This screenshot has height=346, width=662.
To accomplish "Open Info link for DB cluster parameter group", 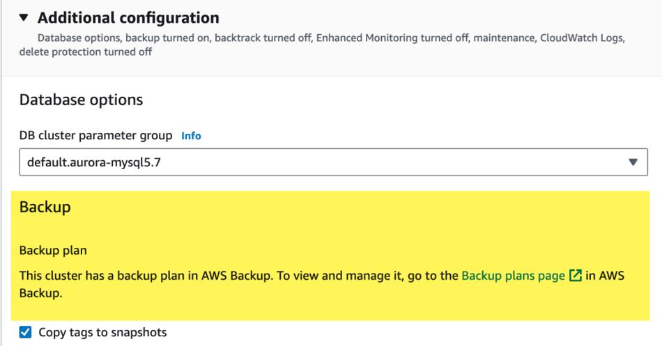I will [191, 136].
